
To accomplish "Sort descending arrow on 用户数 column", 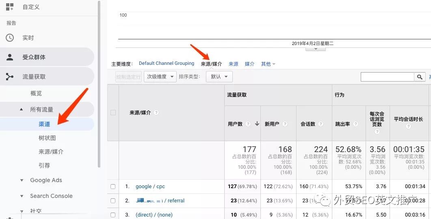I will (257, 124).
